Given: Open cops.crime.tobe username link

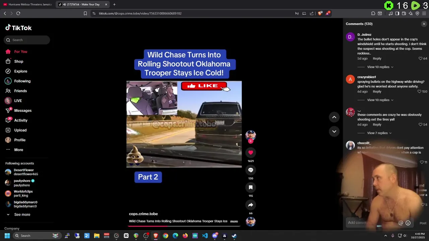Looking at the screenshot, I should [143, 214].
